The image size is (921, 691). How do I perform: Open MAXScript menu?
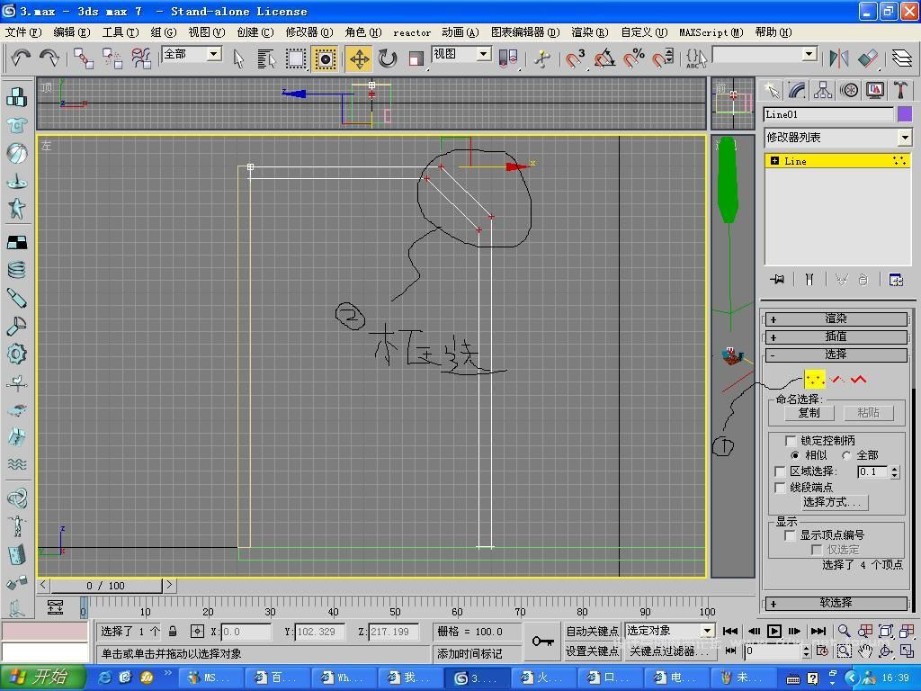coord(711,32)
